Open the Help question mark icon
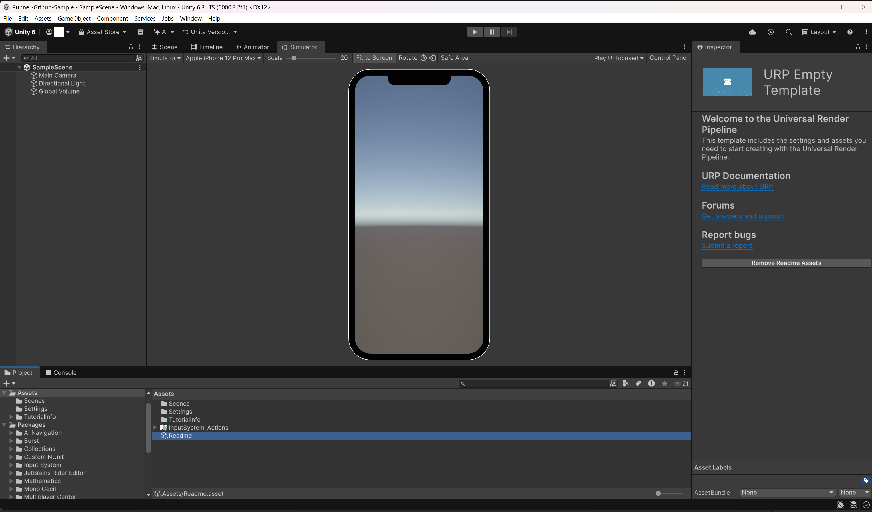The width and height of the screenshot is (872, 512). (851, 32)
